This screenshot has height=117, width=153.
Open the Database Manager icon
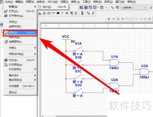click(117, 8)
